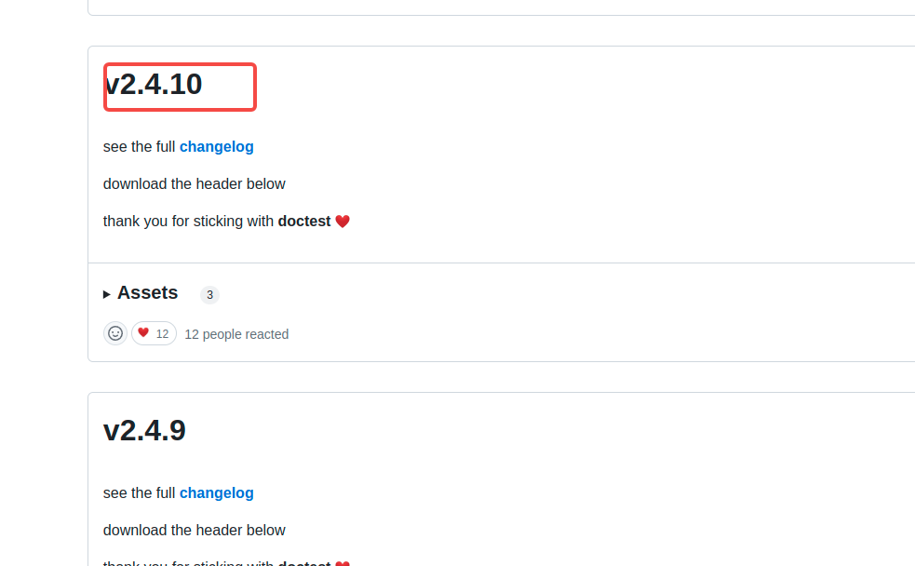
Task: Click "thank you for sticking with" in v2.4.10
Action: pyautogui.click(x=188, y=222)
